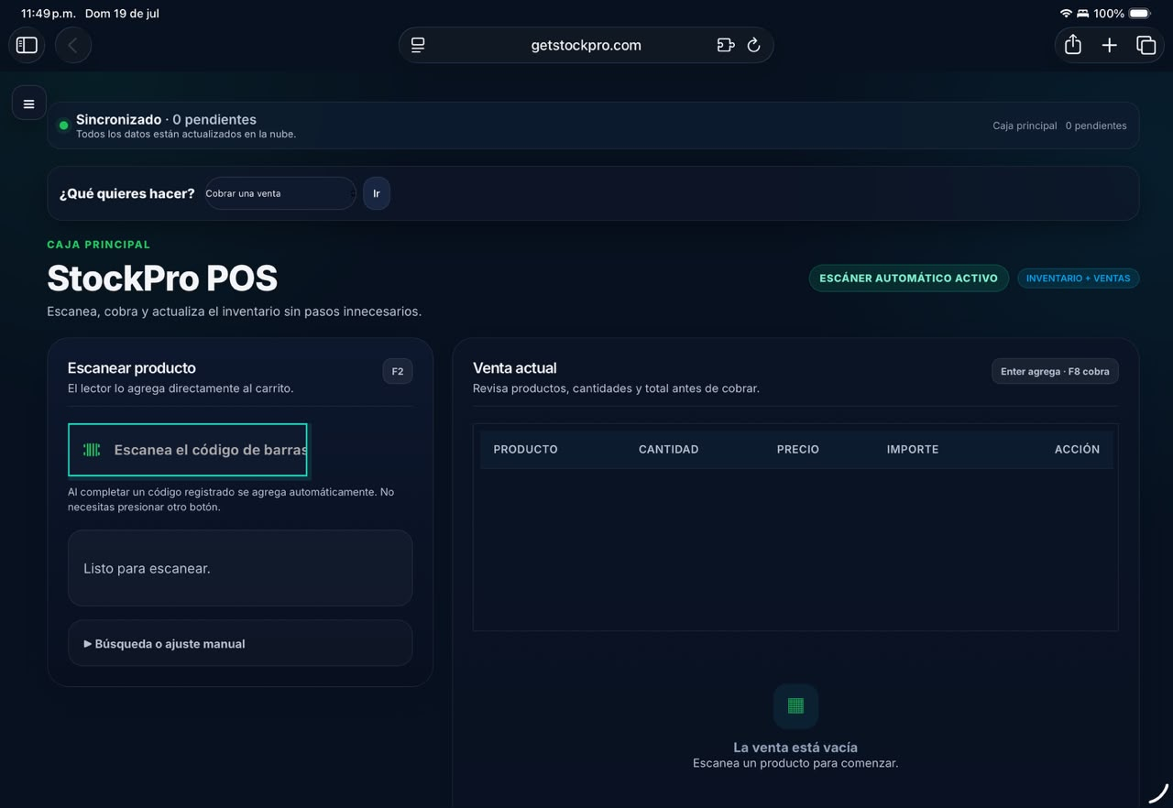Click 'Caja principal' in status bar
This screenshot has width=1173, height=808.
pos(1025,126)
